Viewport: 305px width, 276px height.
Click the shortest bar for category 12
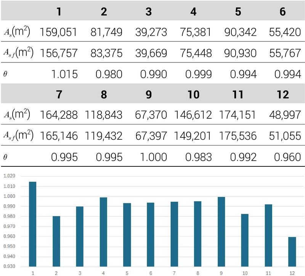click(292, 251)
